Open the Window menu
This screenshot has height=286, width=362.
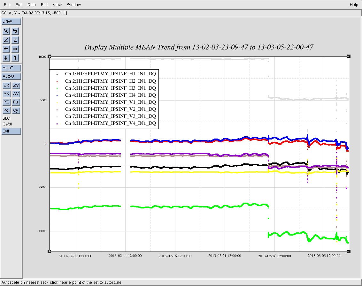(x=74, y=4)
